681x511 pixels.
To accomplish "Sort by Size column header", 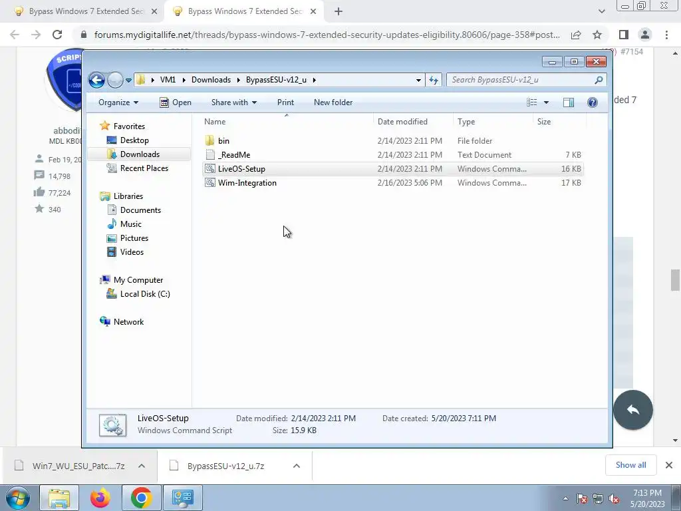I will point(559,122).
